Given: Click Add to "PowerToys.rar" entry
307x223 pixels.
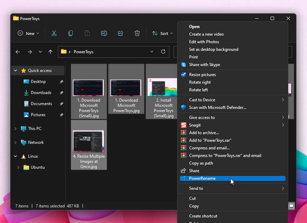Looking at the screenshot, I should point(233,140).
